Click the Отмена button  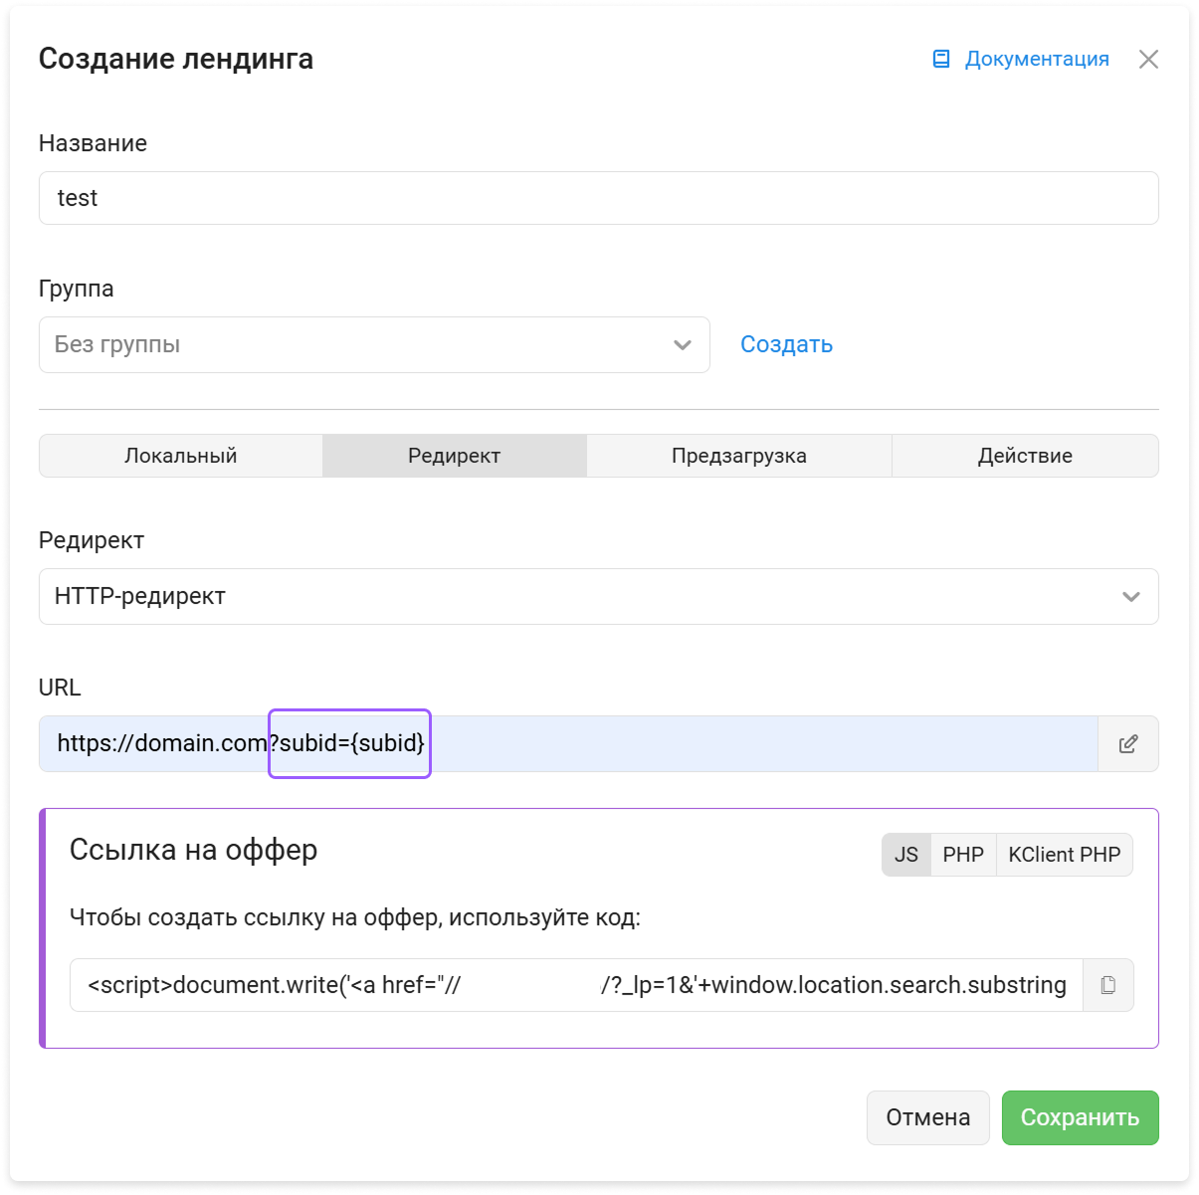pyautogui.click(x=928, y=1118)
